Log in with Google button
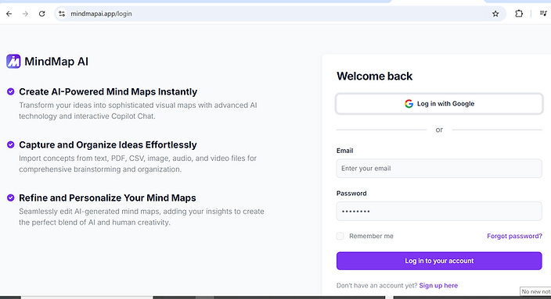This screenshot has height=299, width=551. [439, 104]
